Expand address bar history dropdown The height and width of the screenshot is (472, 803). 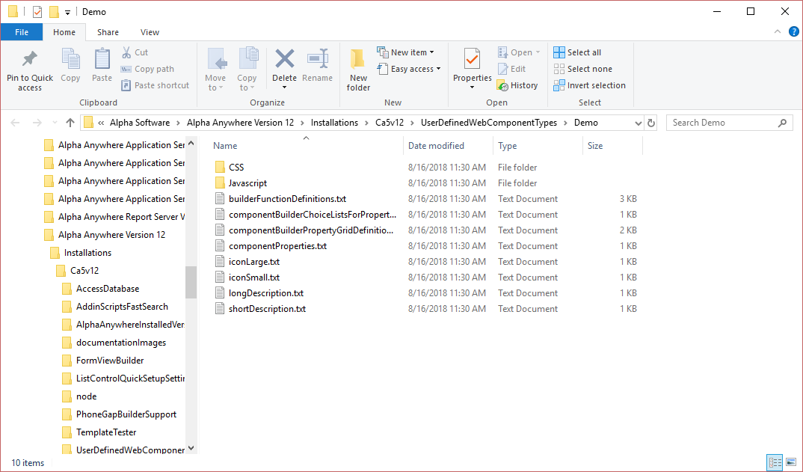[x=638, y=123]
